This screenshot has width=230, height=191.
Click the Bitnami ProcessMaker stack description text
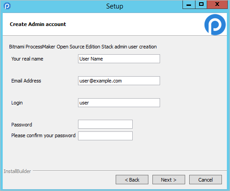pyautogui.click(x=83, y=47)
